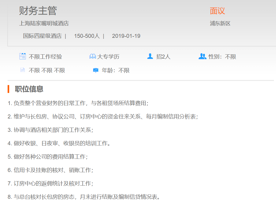The image size is (276, 204).
Task: Click the 浦东新区 district label
Action: [x=220, y=23]
